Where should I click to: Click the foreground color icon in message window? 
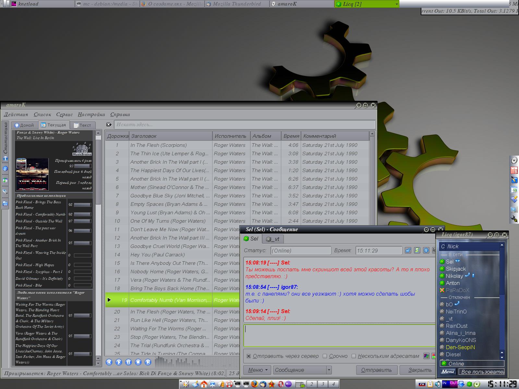pos(427,356)
